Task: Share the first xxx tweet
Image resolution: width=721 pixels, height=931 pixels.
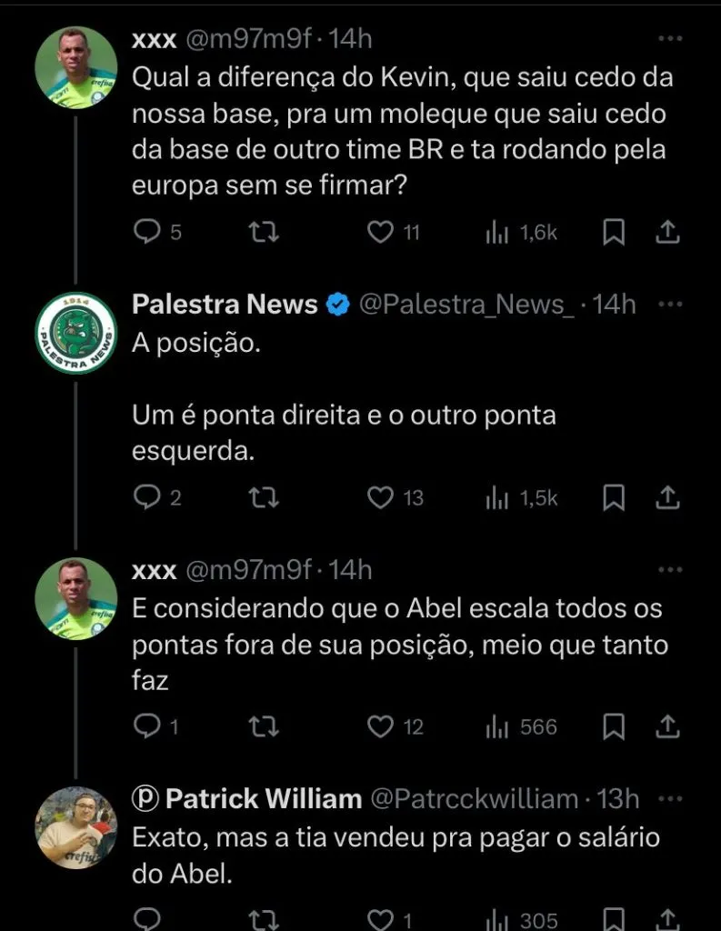Action: [668, 233]
